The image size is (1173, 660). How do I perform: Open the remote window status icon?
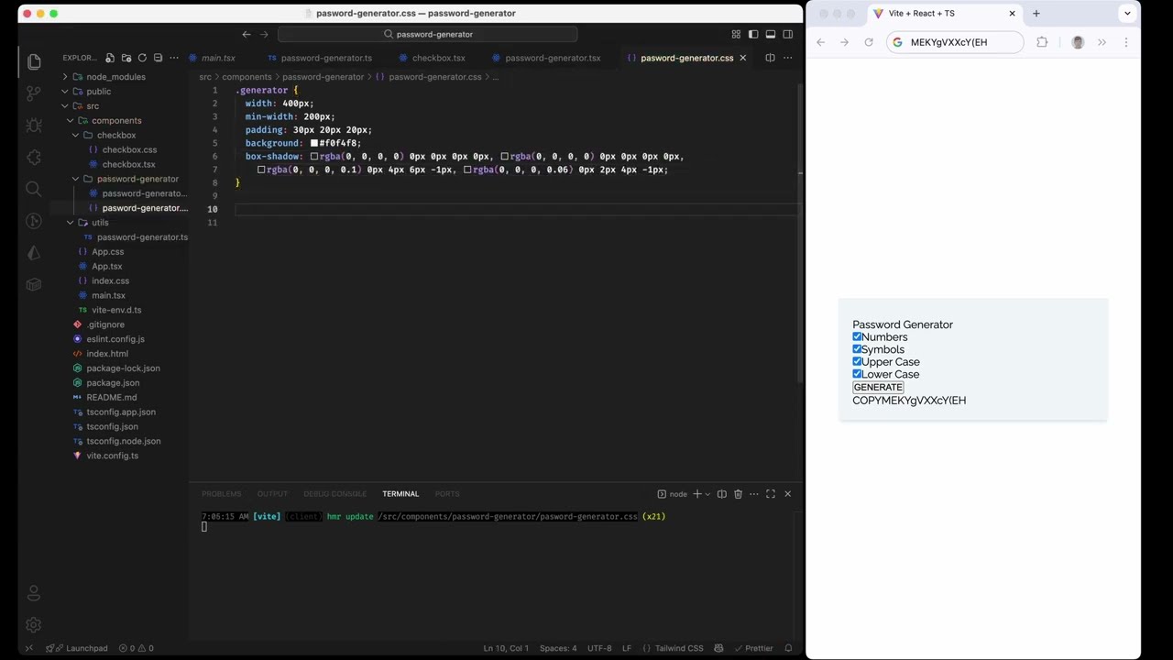[28, 648]
